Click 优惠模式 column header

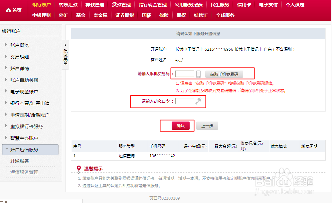pyautogui.click(x=279, y=146)
